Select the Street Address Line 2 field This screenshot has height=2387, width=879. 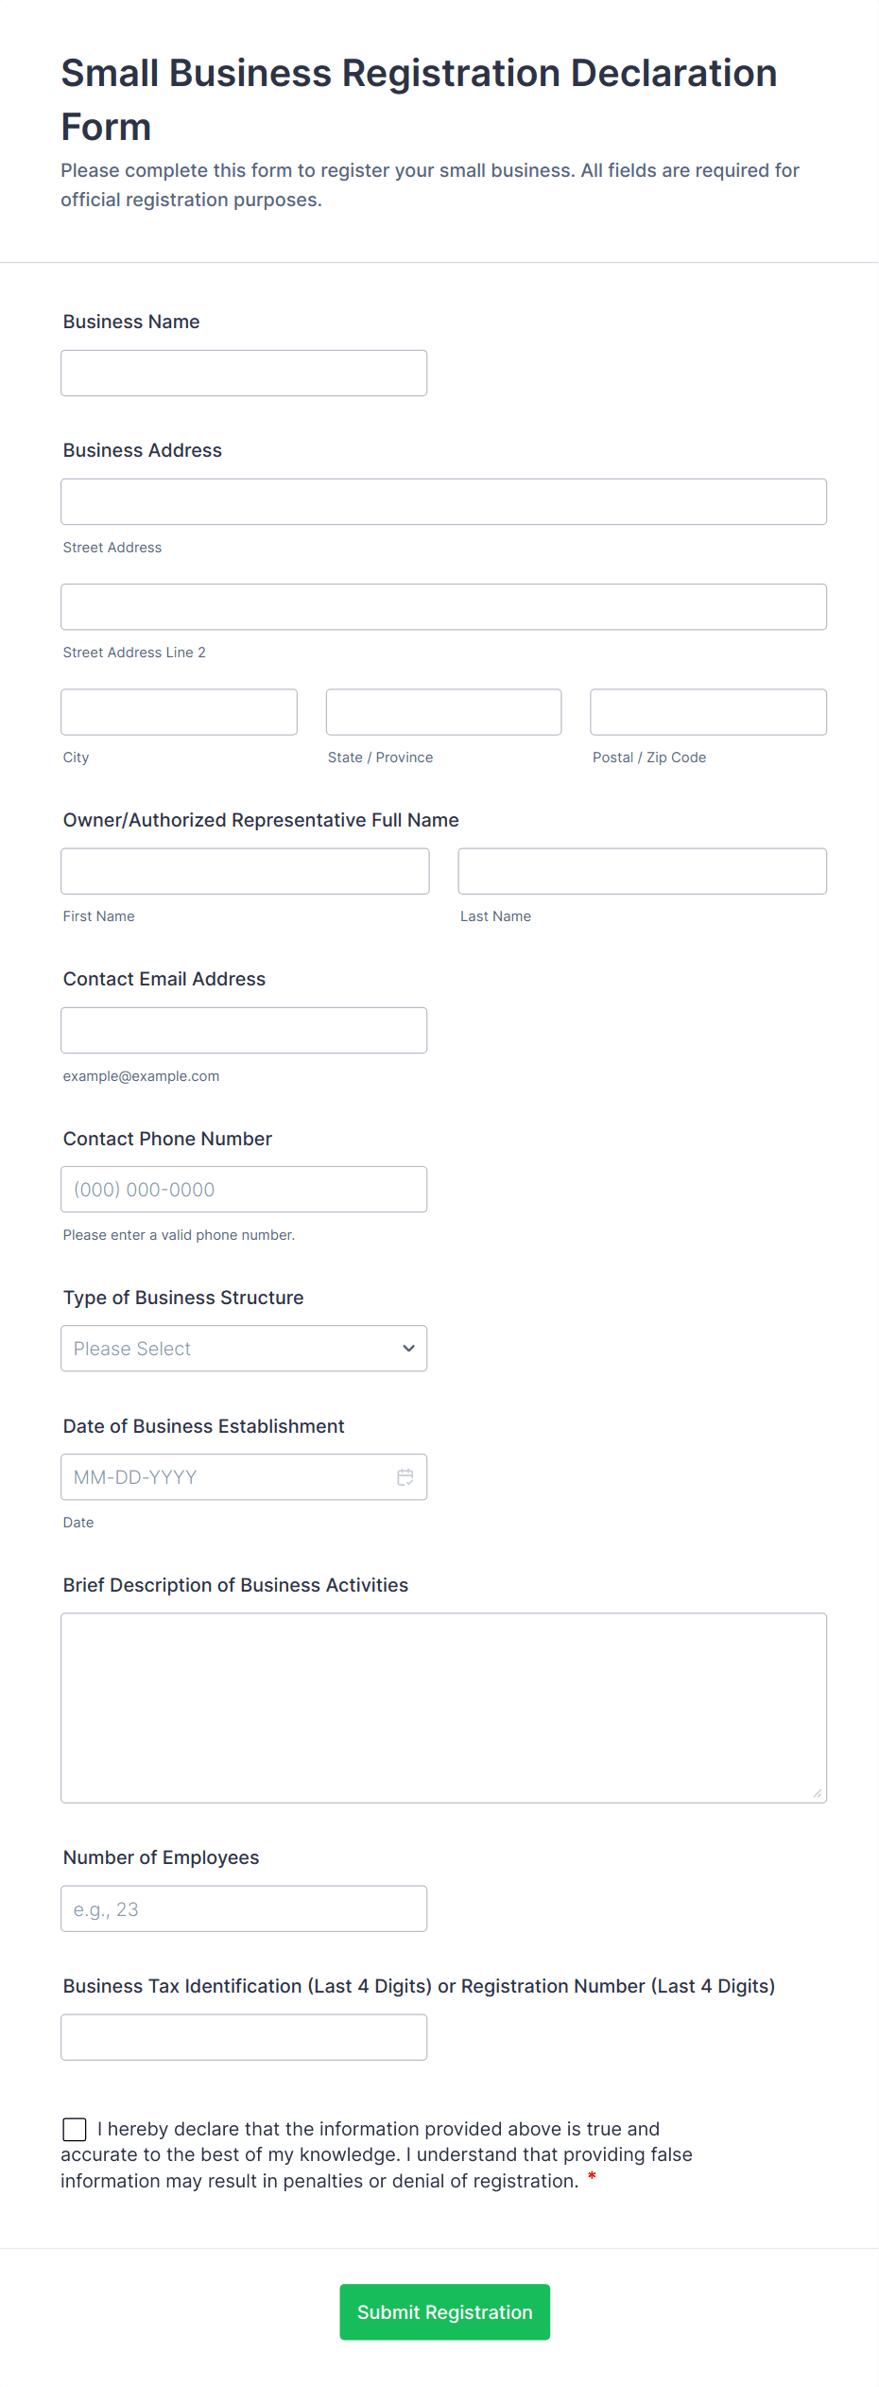[x=443, y=607]
